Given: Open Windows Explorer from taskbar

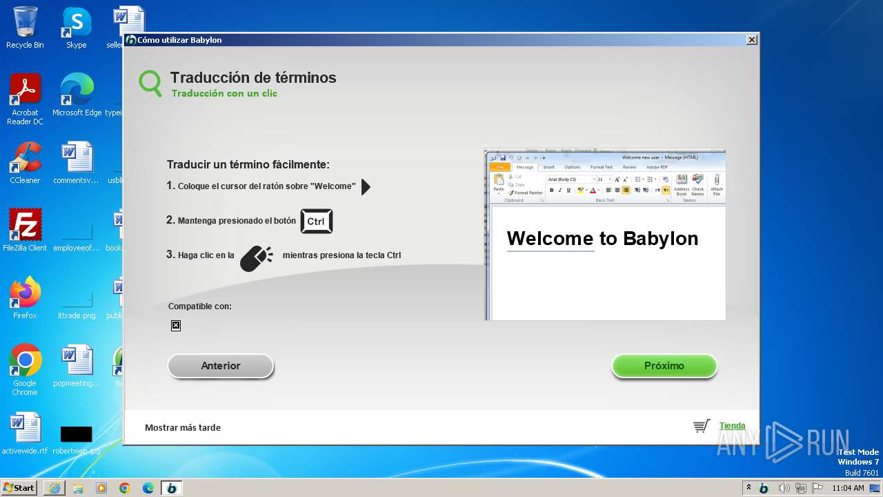Looking at the screenshot, I should pos(78,488).
